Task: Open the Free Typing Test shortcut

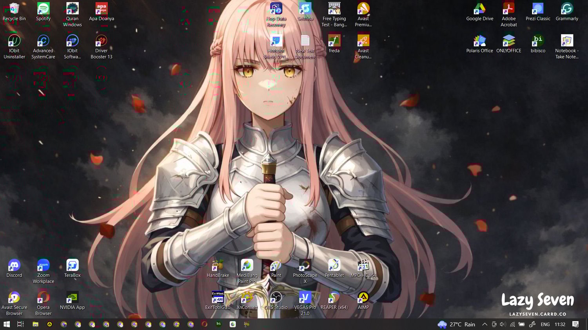Action: pos(334,15)
